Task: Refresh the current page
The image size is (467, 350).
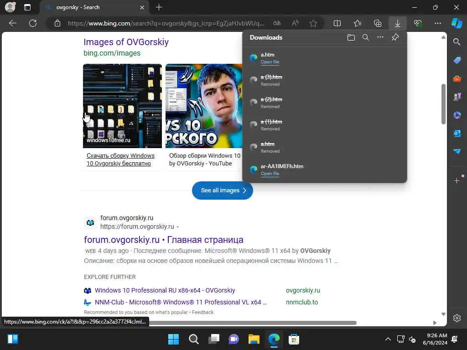Action: point(33,23)
